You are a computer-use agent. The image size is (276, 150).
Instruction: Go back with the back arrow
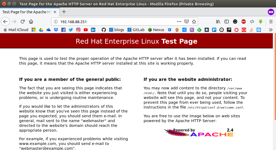(x=5, y=22)
